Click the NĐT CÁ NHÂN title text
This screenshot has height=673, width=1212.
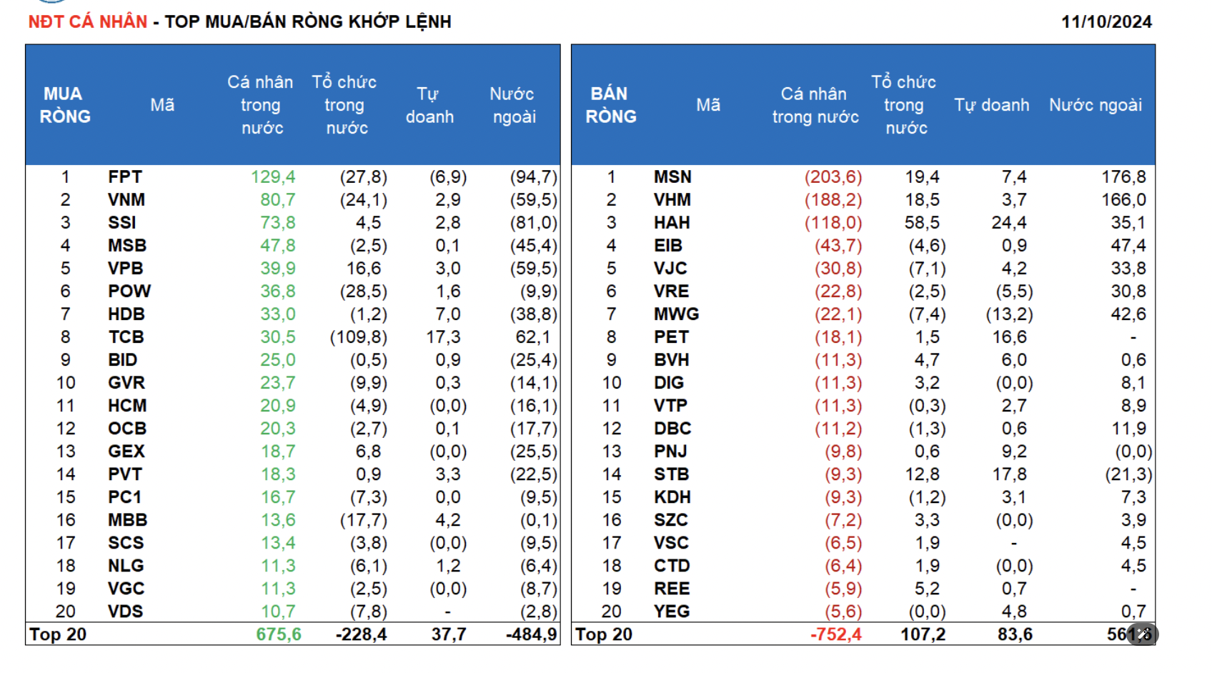coord(88,22)
